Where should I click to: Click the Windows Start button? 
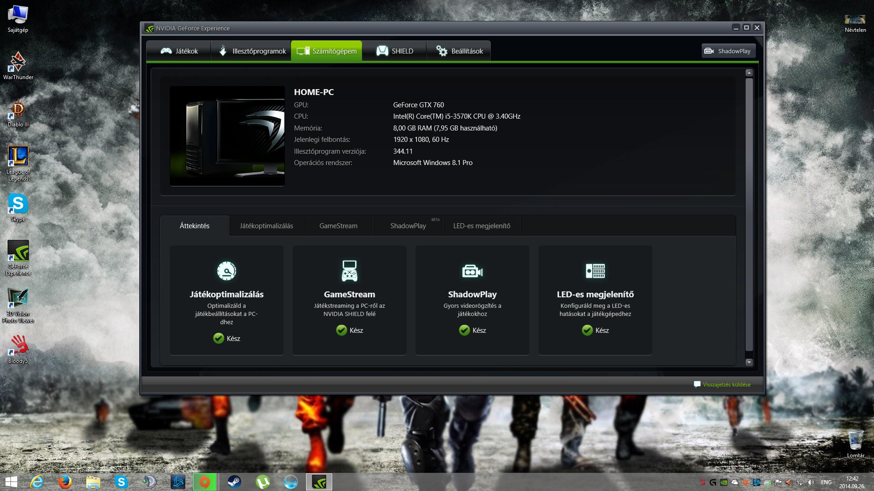[11, 482]
